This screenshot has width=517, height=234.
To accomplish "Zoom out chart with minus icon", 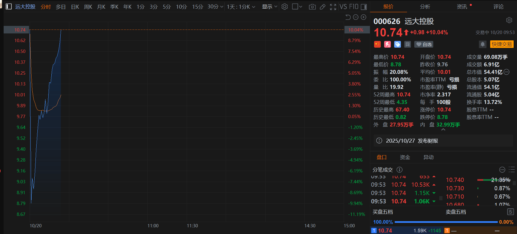I will pos(356,17).
